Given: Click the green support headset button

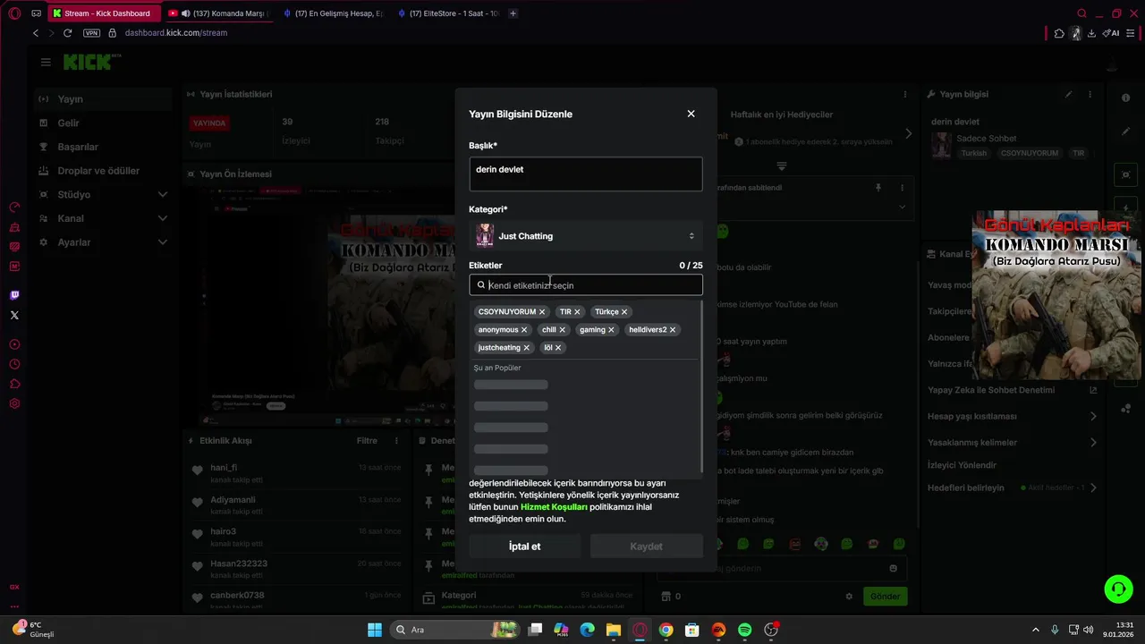Looking at the screenshot, I should tap(1118, 589).
